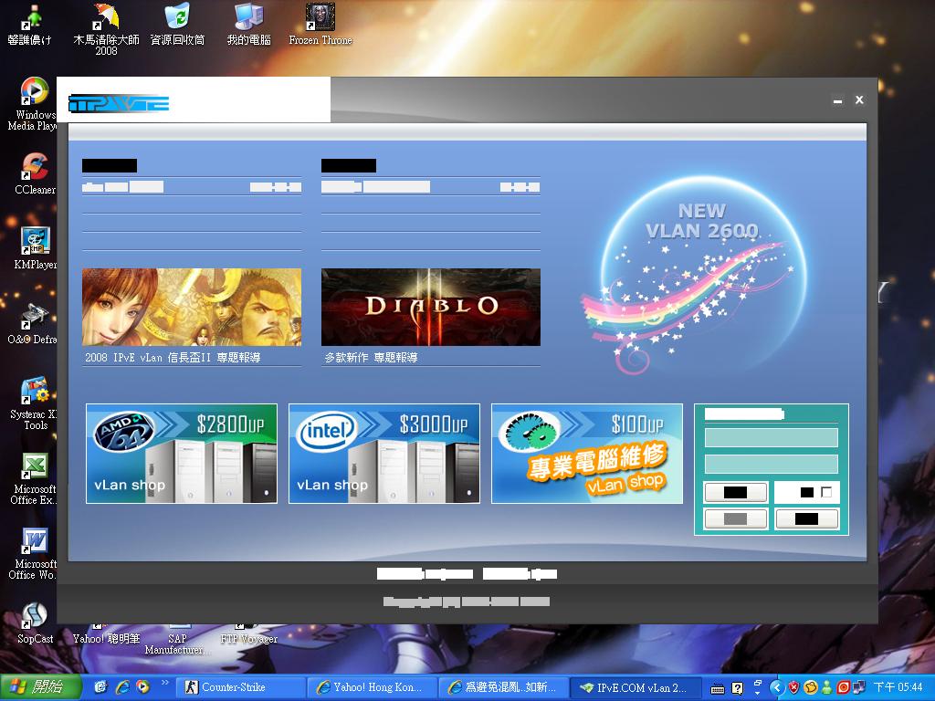The image size is (935, 701).
Task: Click the IPvE logo in the window header
Action: (x=119, y=102)
